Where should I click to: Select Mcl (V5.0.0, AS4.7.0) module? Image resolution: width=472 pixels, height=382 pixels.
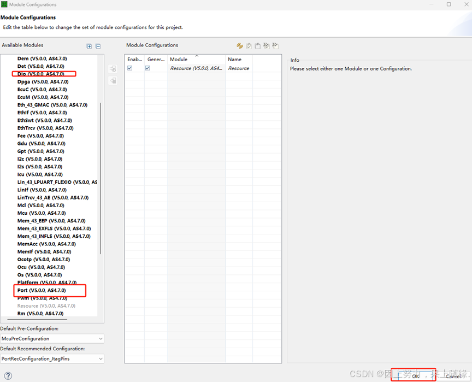coord(40,205)
